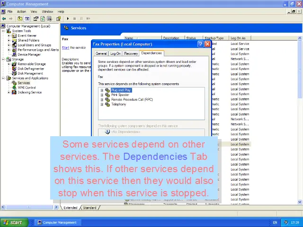Select the Dependencies tab
The height and width of the screenshot is (227, 303).
151,53
